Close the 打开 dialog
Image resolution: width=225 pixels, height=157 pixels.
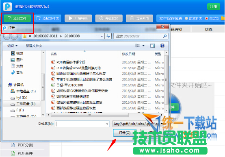(x=162, y=26)
